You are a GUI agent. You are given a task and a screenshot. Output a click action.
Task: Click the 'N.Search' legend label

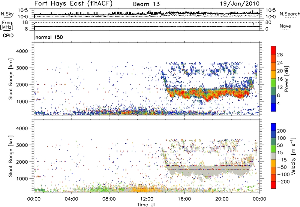(290, 14)
